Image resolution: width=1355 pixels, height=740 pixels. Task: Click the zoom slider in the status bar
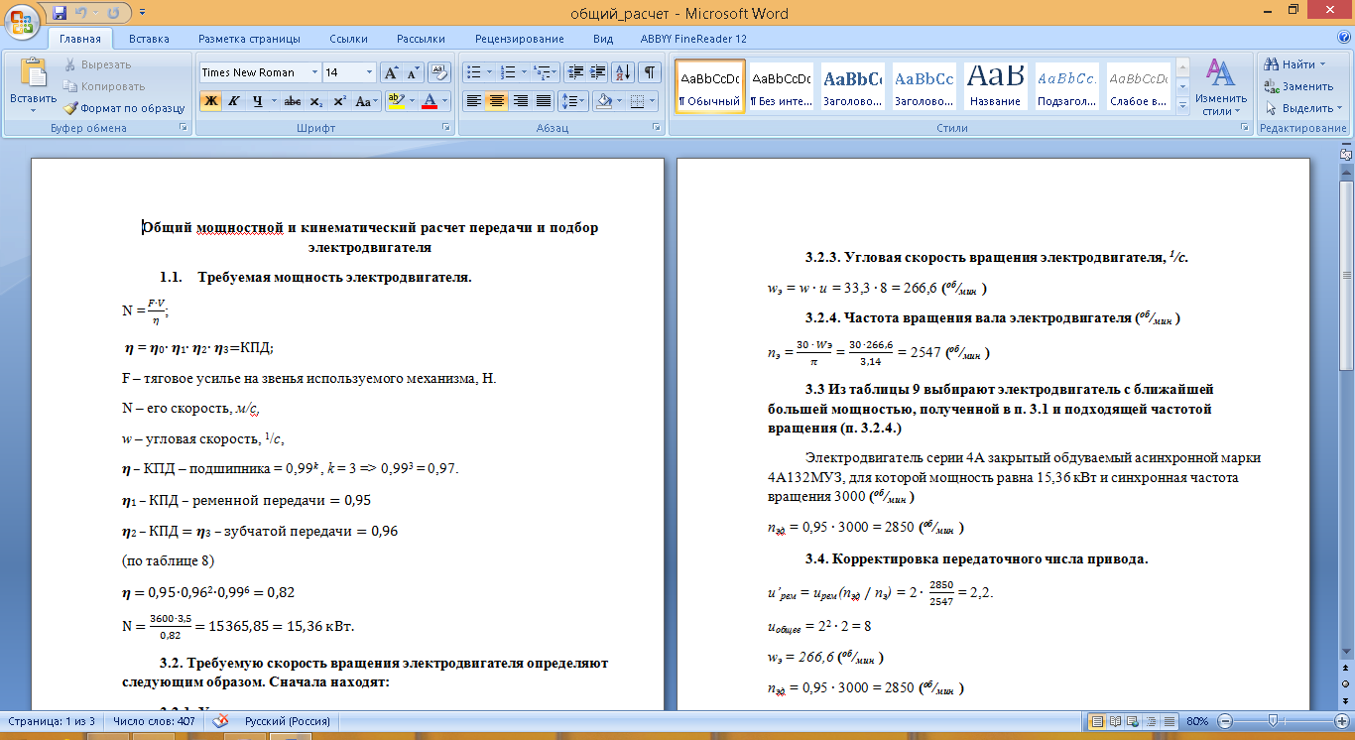(x=1284, y=721)
